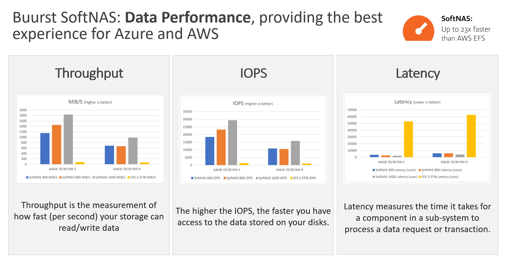Click the orange speedometer gauge icon
The width and height of the screenshot is (506, 257).
(x=418, y=29)
